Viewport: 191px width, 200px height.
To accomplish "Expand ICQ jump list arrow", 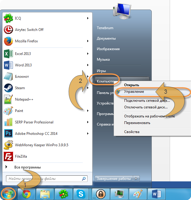I will (x=88, y=18).
